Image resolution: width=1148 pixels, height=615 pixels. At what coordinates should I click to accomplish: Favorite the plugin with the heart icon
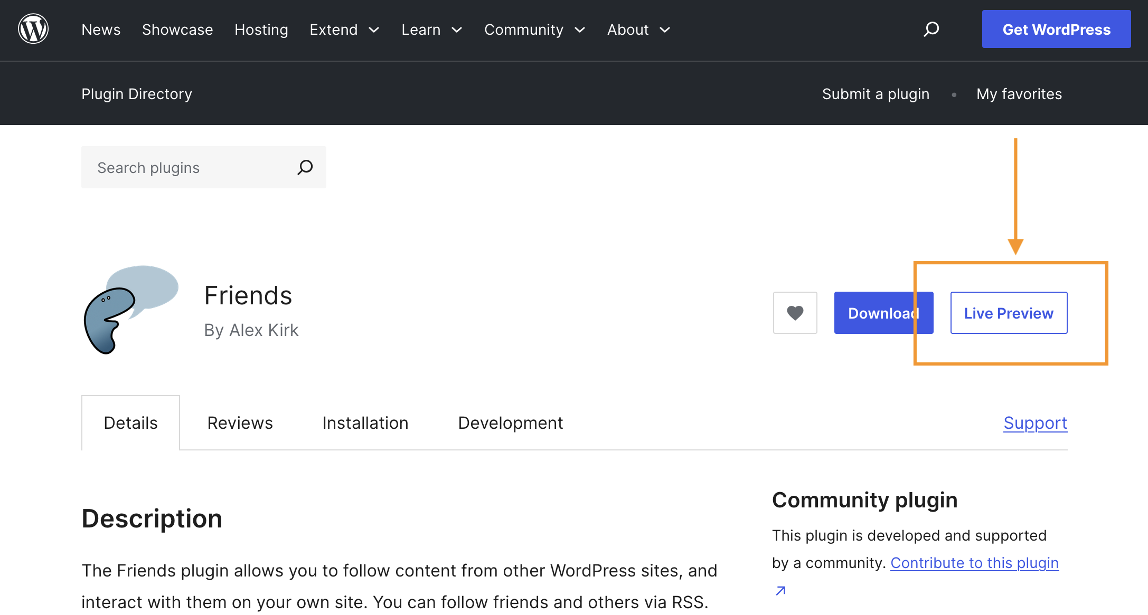[x=795, y=313]
